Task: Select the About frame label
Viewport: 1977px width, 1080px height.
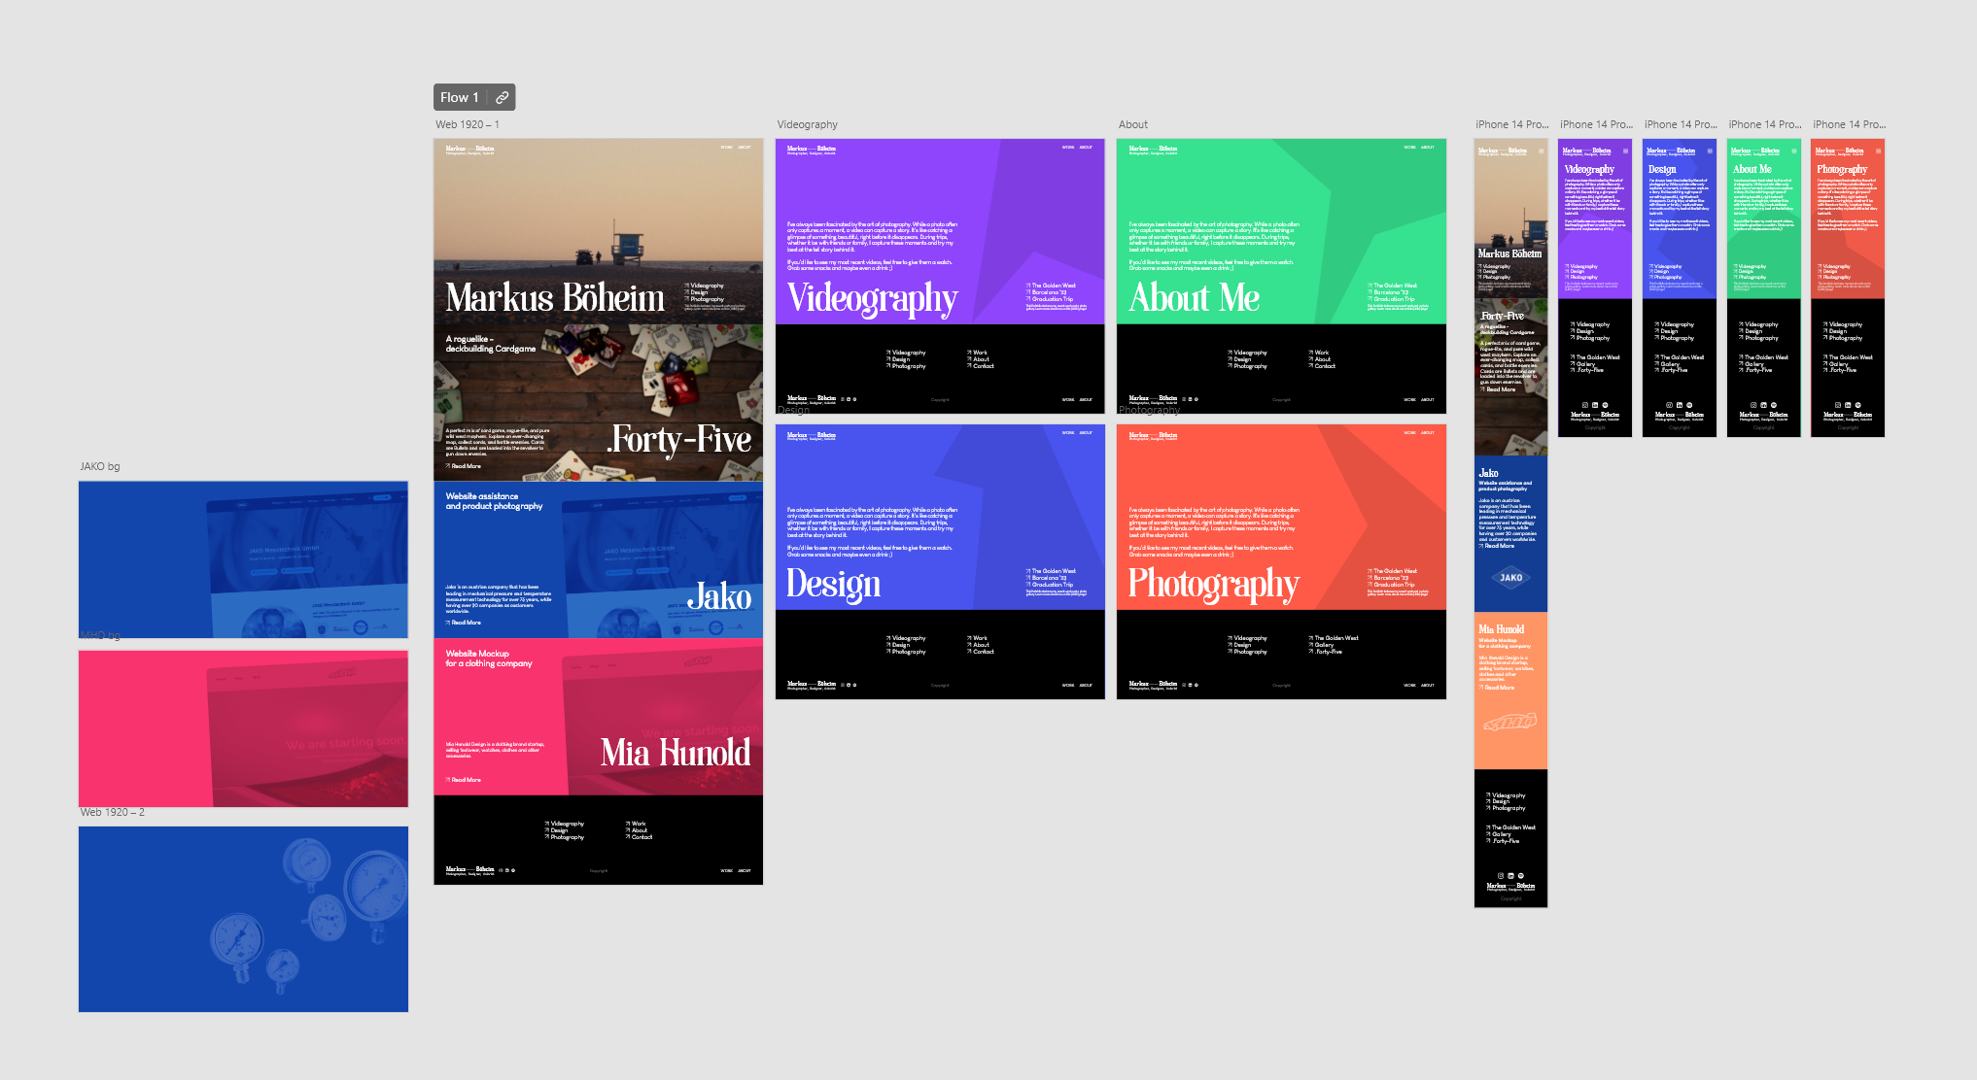Action: point(1132,124)
